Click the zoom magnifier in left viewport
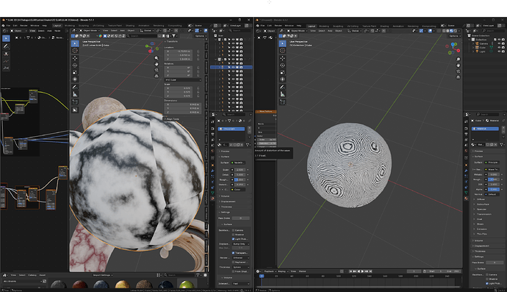 [157, 58]
